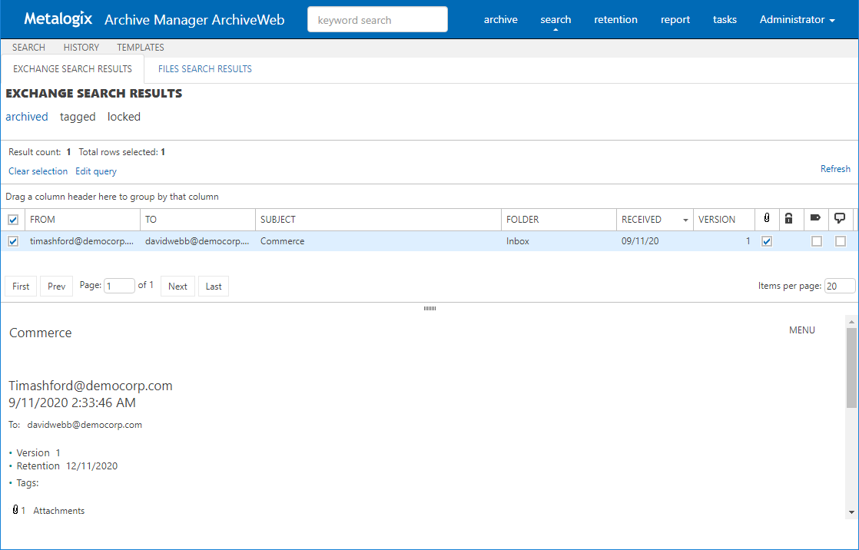Click the Clear selection link
859x550 pixels.
38,171
